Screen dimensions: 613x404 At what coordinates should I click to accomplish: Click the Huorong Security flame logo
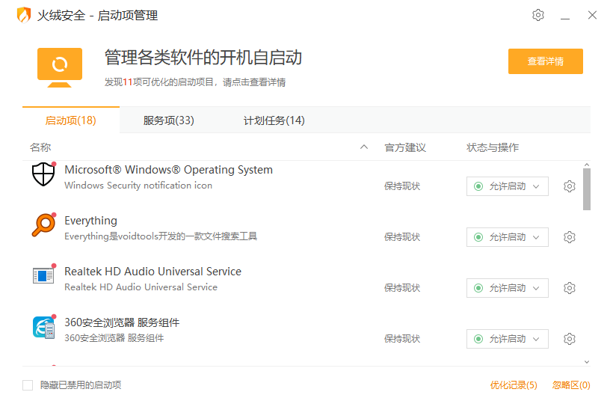point(23,15)
